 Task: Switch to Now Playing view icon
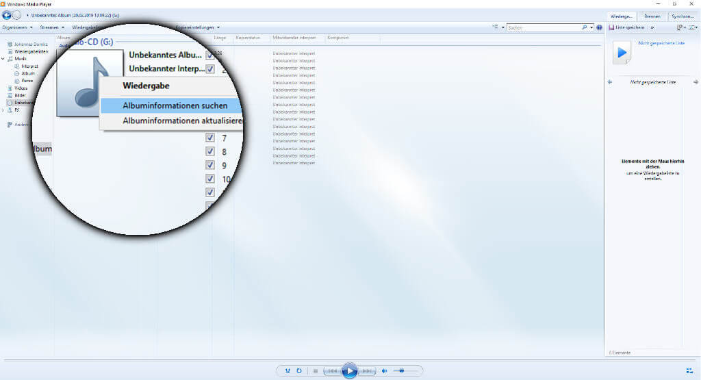pos(689,370)
